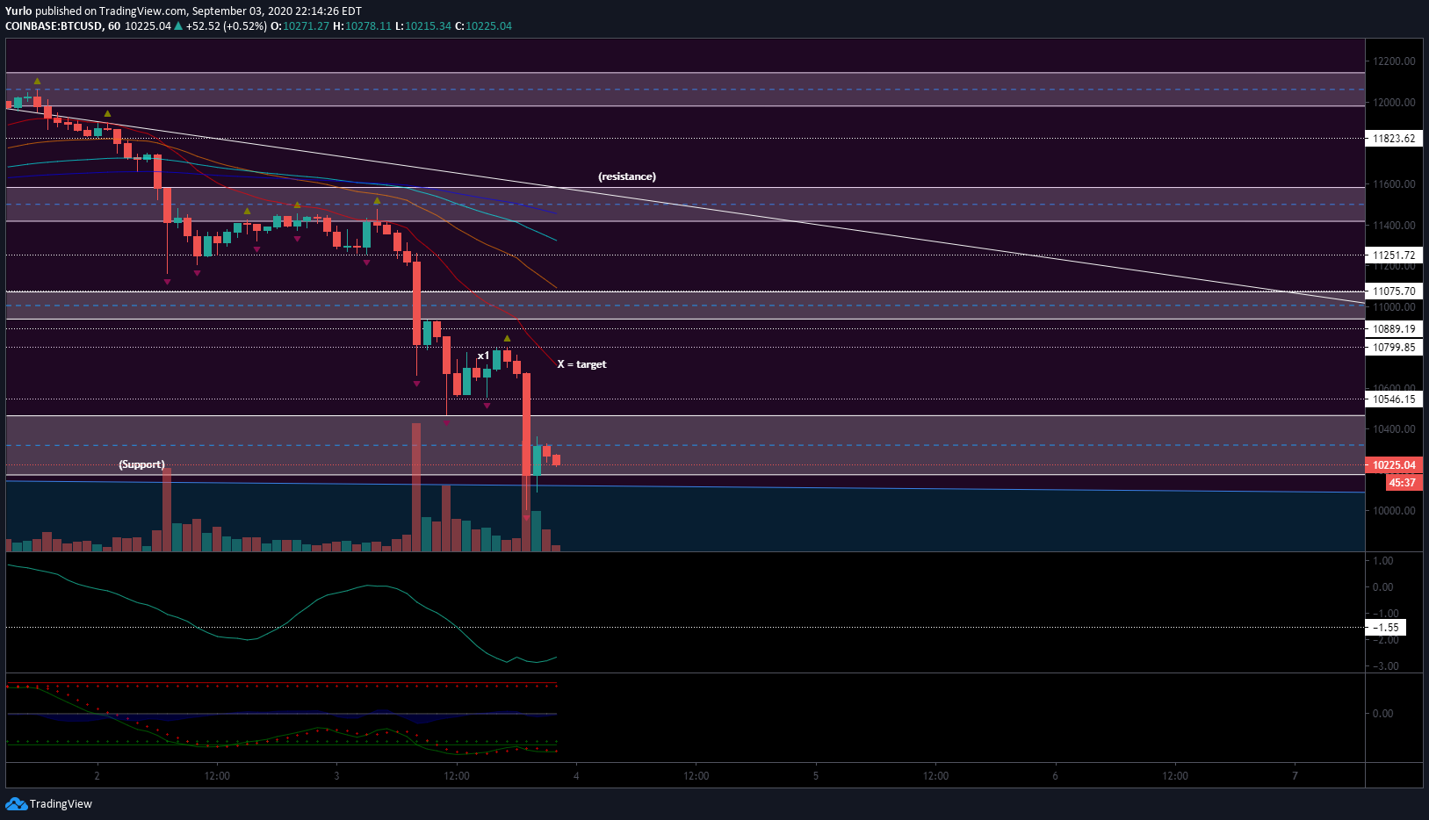Viewport: 1429px width, 820px height.
Task: Click the TradingView cloud logo icon
Action: tap(16, 803)
